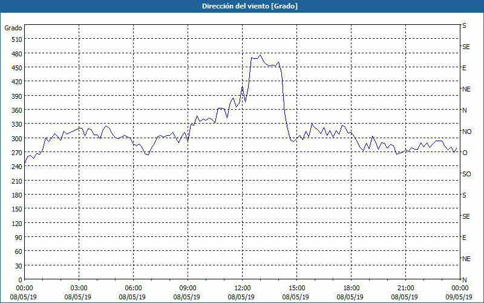Click the 270 degree axis label

[x=17, y=153]
